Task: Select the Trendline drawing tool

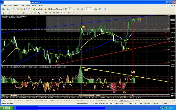Action: (x=20, y=13)
